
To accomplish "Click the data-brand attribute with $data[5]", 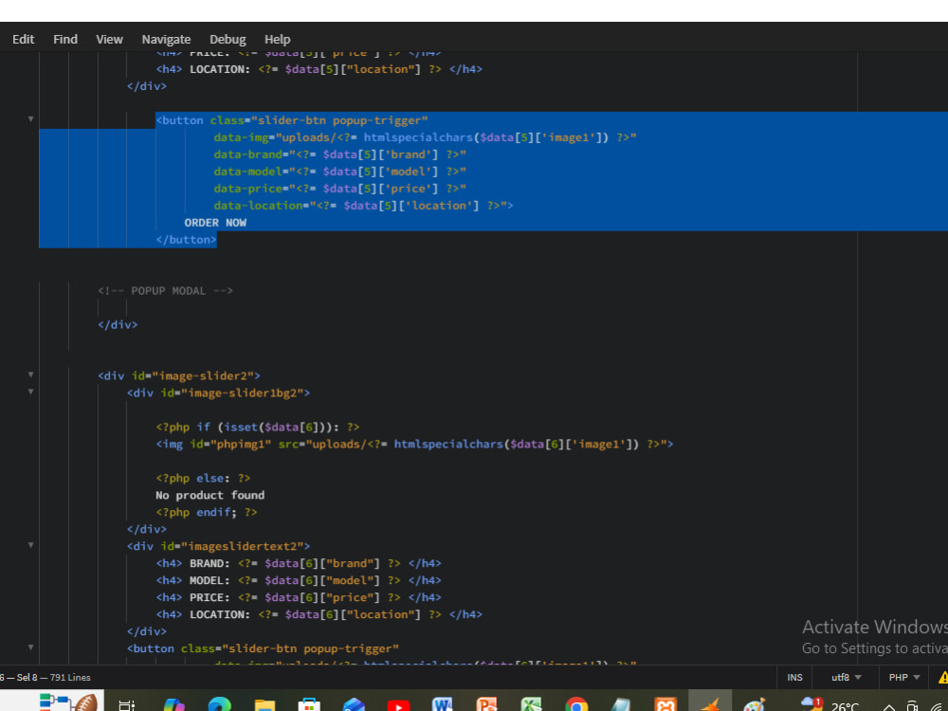I will [339, 155].
